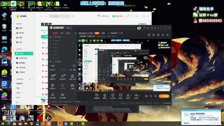224x126 pixels.
Task: Add 直播屏幕 screen capture source
Action: point(97,96)
